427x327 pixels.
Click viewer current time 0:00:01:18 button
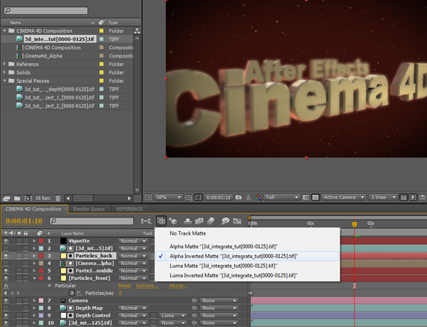pos(218,197)
